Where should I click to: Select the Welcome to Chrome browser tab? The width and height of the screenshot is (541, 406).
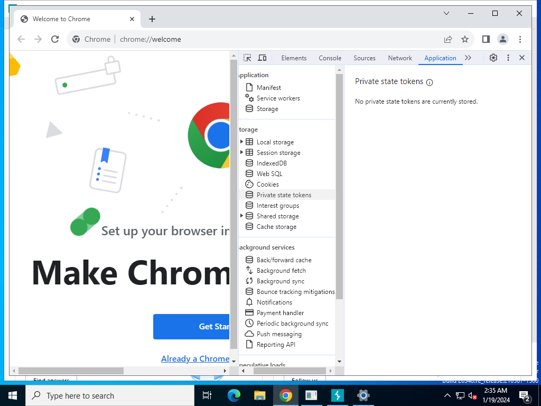pos(77,19)
